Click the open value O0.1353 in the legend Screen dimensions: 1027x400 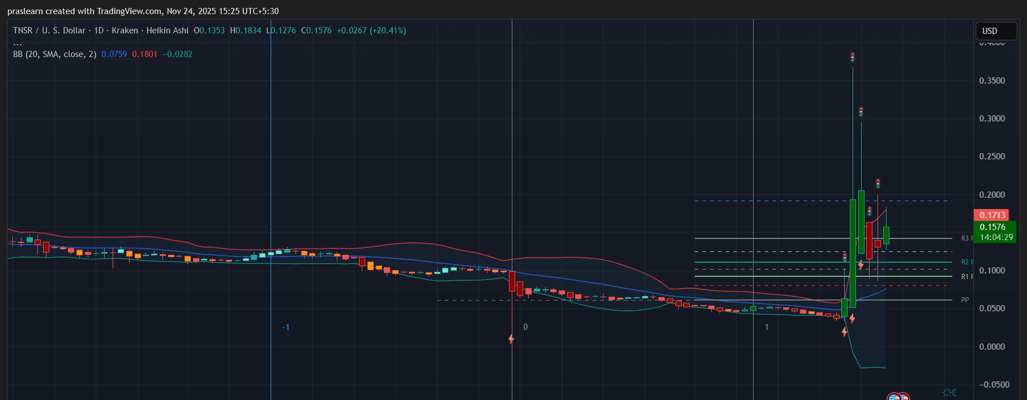(209, 31)
